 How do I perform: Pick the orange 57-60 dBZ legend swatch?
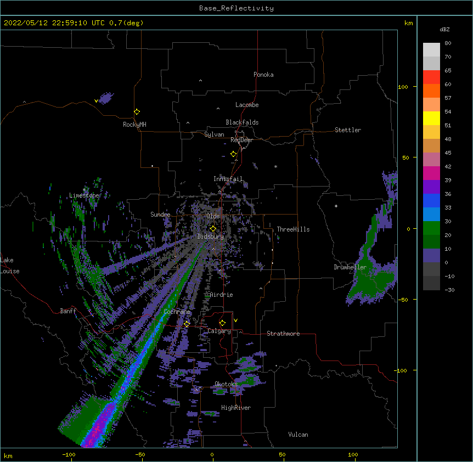[x=431, y=91]
